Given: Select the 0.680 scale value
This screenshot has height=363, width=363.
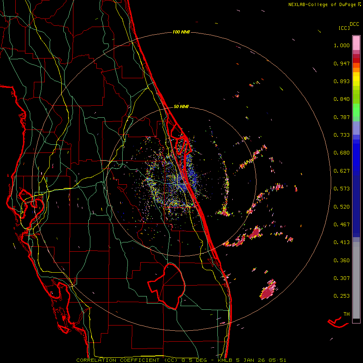Looking at the screenshot, I should pyautogui.click(x=342, y=153).
